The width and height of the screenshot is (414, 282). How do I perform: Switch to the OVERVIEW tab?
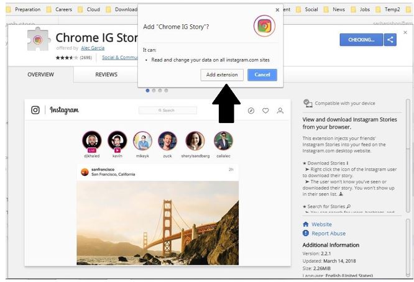pos(40,75)
